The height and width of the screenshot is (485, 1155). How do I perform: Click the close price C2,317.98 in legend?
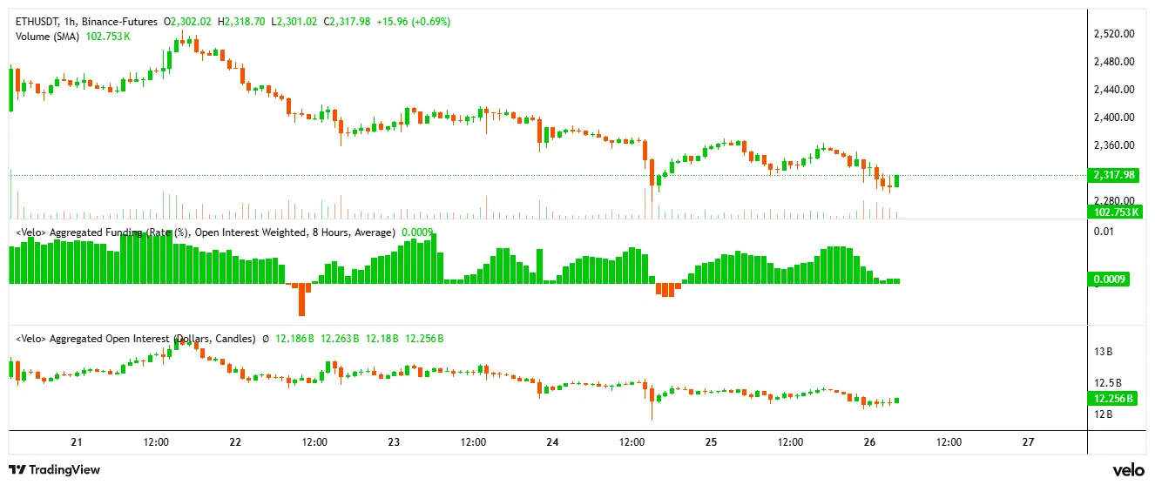347,21
